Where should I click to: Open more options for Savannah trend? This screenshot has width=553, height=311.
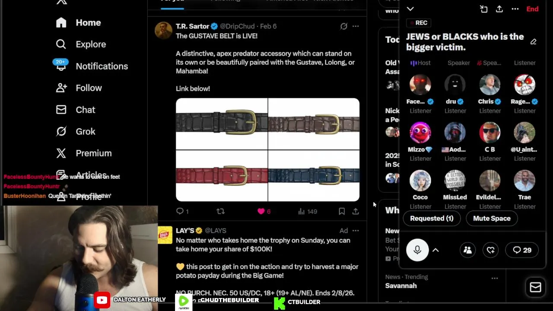click(x=495, y=278)
